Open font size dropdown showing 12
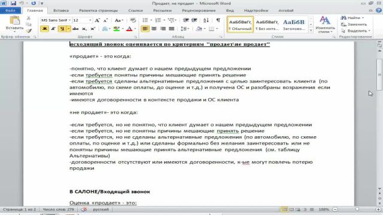383x215 pixels. (90, 20)
